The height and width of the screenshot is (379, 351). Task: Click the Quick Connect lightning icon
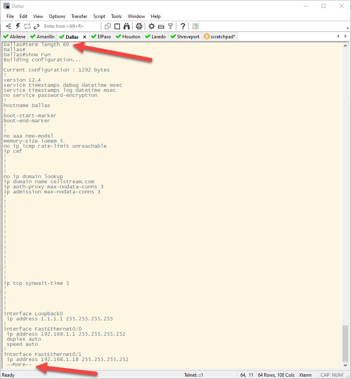pyautogui.click(x=18, y=26)
